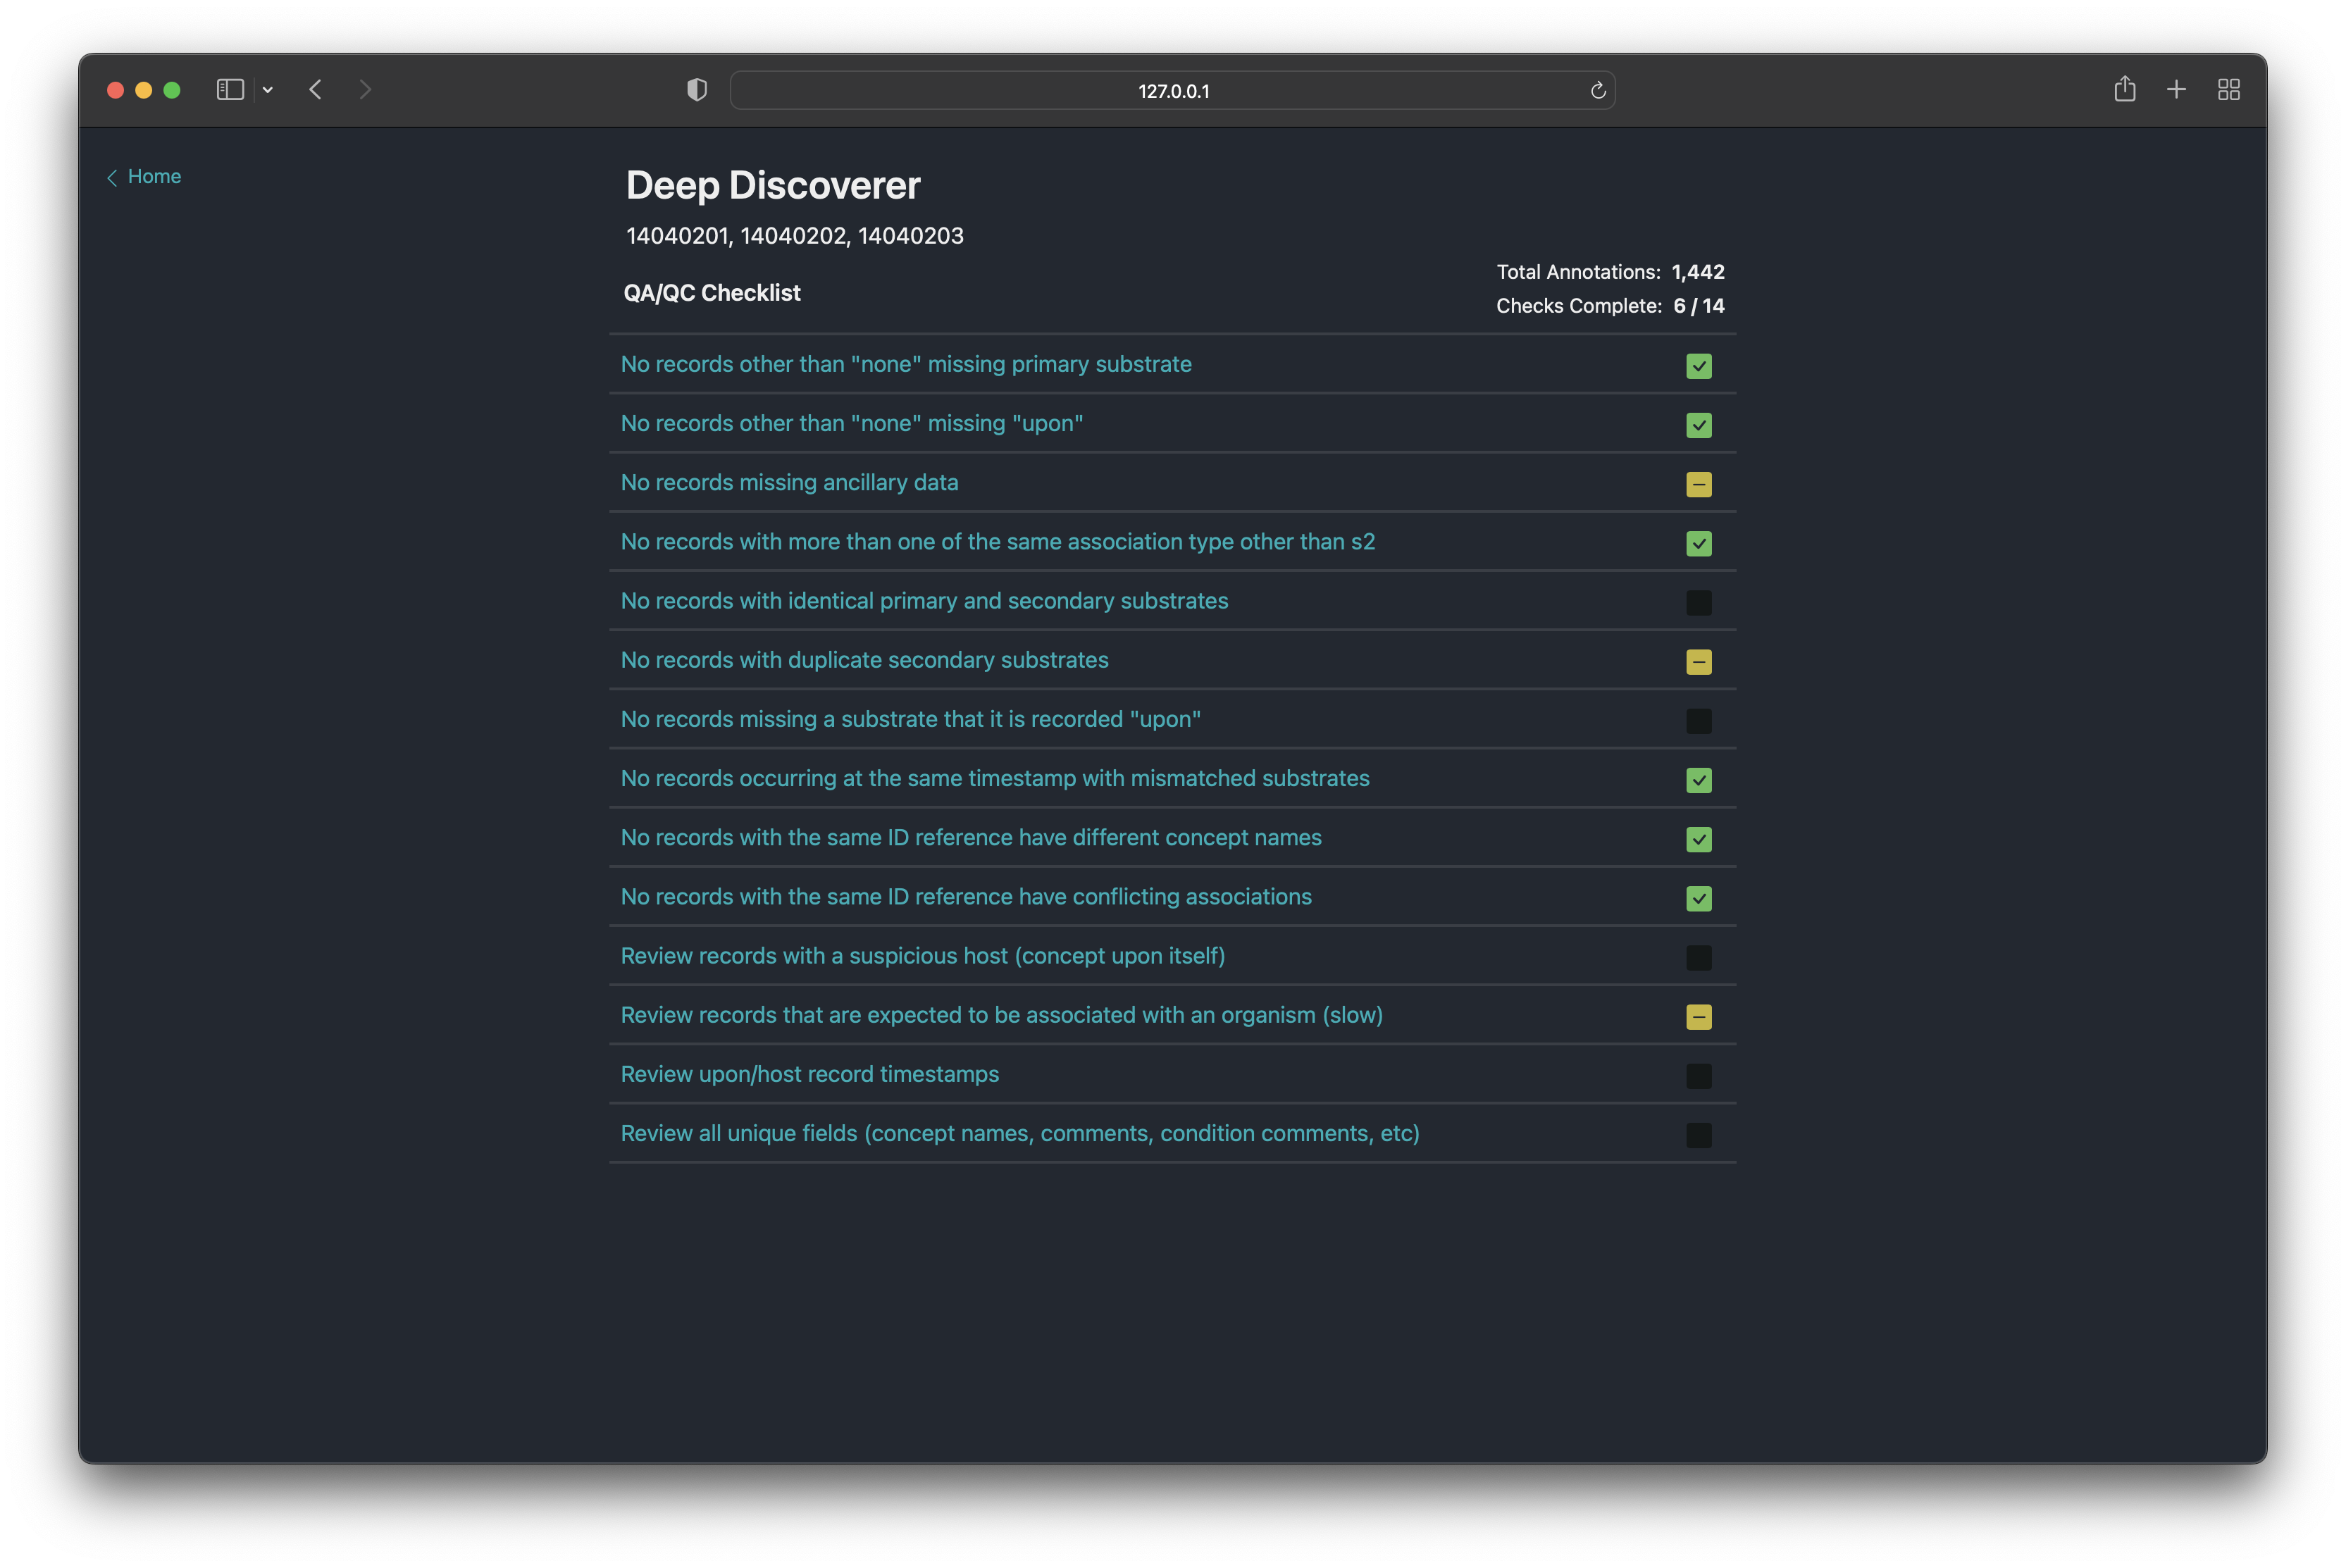Go back using the browser back arrow
Viewport: 2346px width, 1568px height.
[316, 90]
